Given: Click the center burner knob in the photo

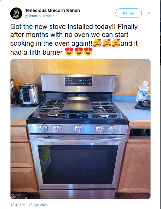Looking at the screenshot, I should 78,129.
